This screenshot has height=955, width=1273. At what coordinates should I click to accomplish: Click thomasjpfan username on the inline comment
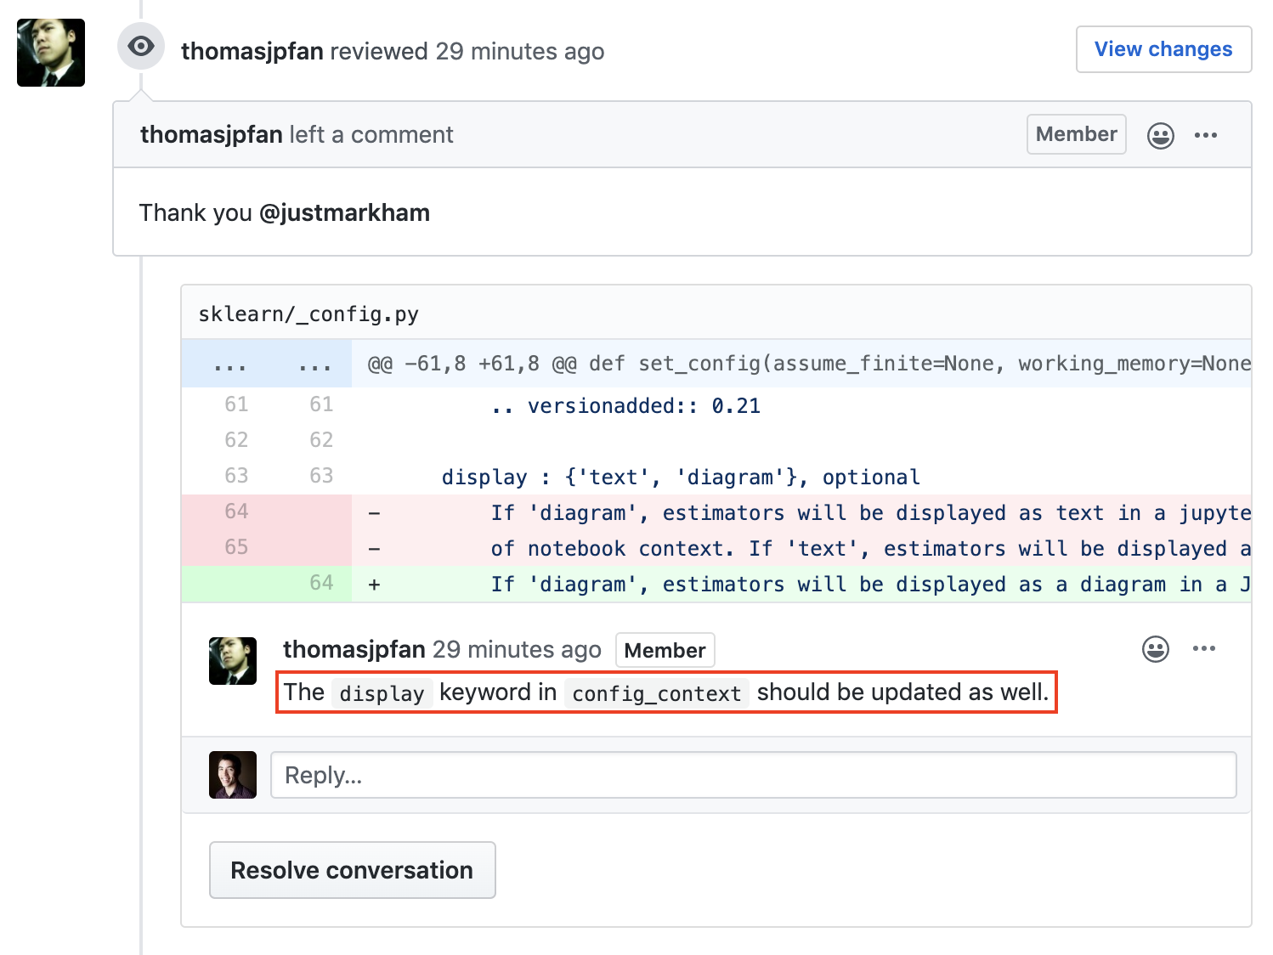(x=354, y=649)
